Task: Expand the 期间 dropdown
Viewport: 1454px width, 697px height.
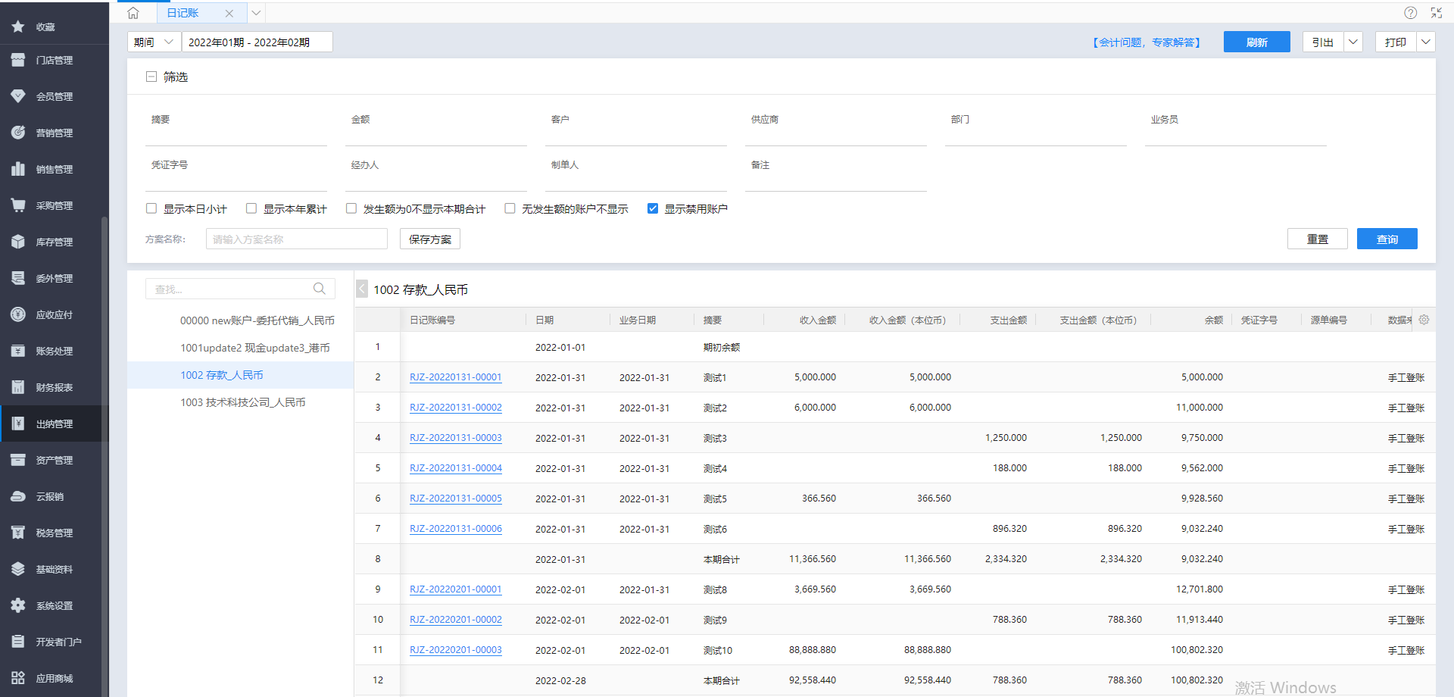Action: tap(154, 42)
